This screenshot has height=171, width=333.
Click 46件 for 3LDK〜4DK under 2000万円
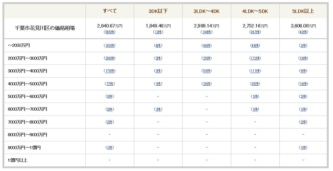pyautogui.click(x=206, y=46)
